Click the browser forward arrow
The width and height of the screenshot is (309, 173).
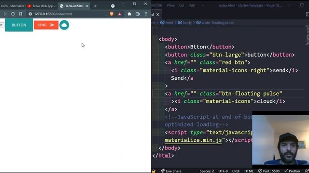pos(5,14)
